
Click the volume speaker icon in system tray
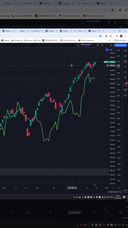[x=108, y=197]
